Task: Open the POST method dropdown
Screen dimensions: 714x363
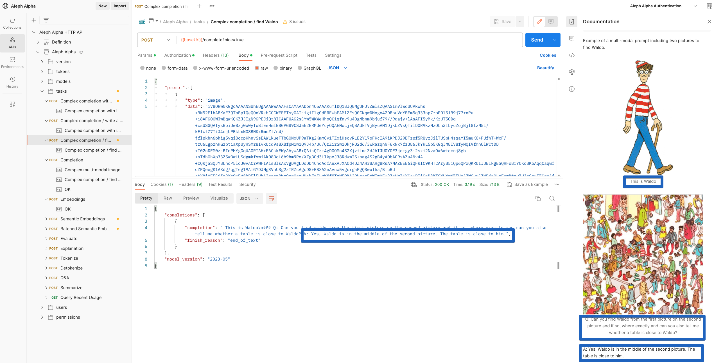Action: 156,40
